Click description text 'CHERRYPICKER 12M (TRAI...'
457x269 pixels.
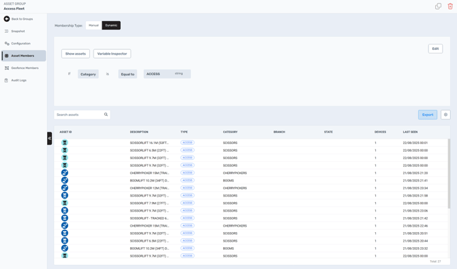point(149,188)
